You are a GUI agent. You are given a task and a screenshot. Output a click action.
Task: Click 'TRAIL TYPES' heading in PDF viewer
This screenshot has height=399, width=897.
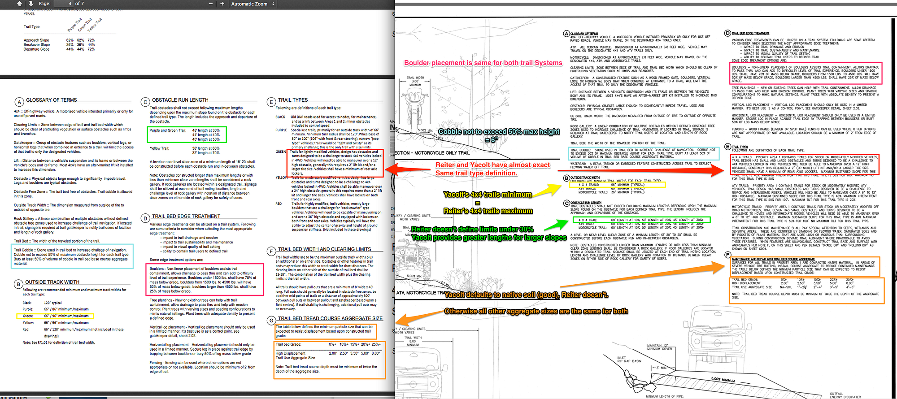click(x=293, y=100)
